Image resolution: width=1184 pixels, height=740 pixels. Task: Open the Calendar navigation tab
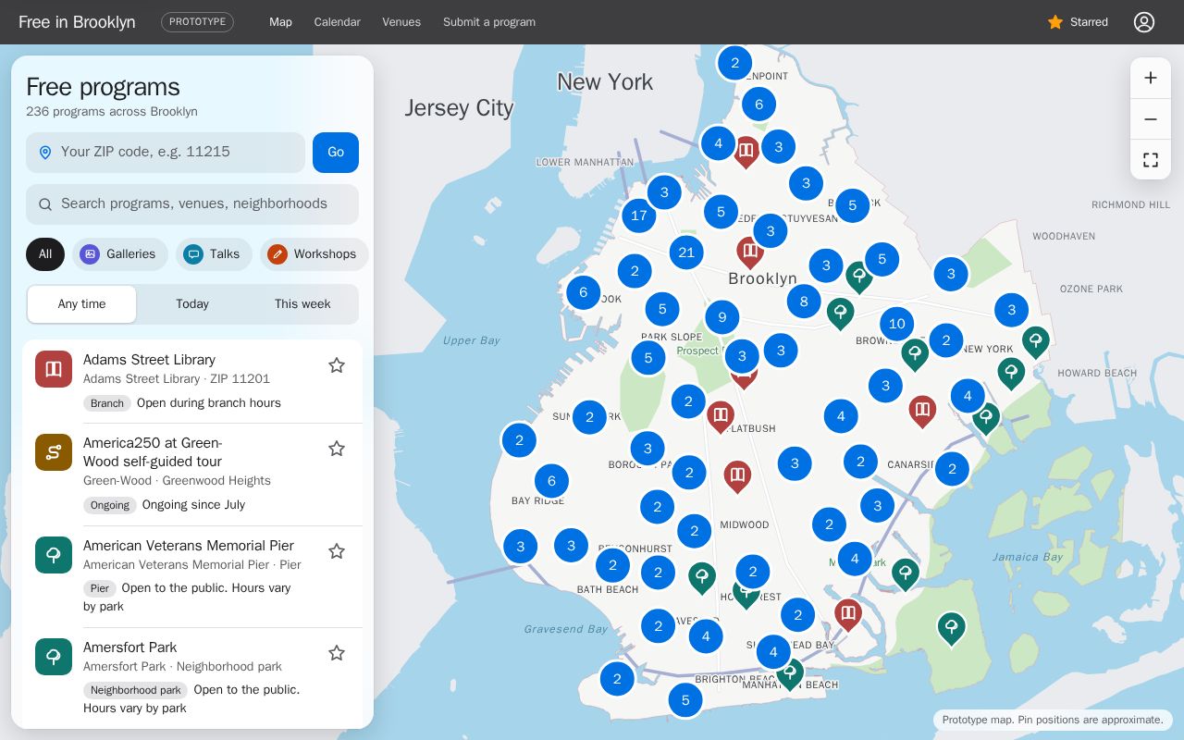337,22
